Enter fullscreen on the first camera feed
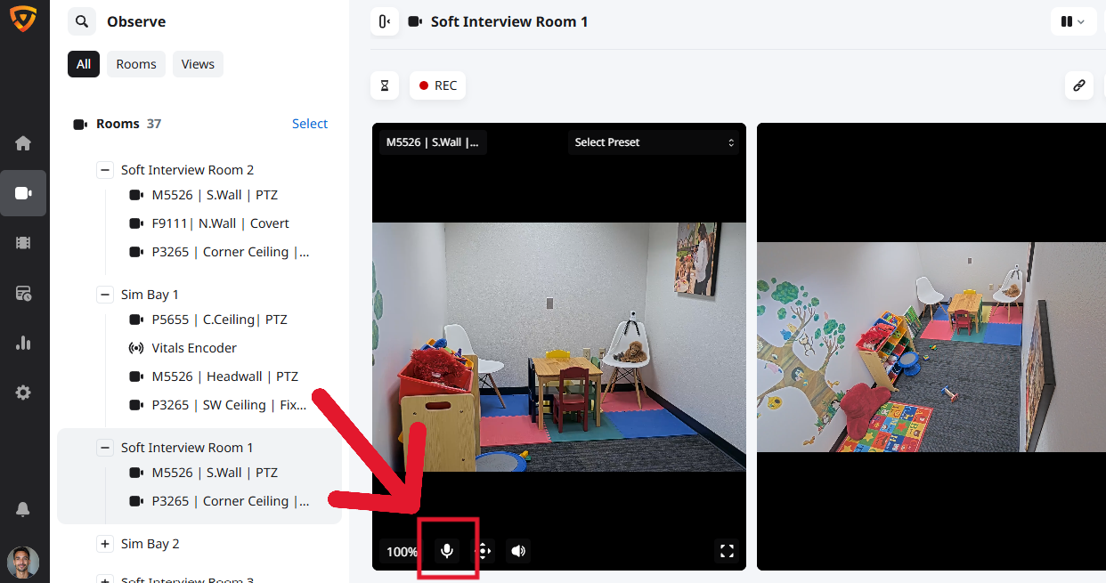Image resolution: width=1106 pixels, height=583 pixels. pos(727,551)
